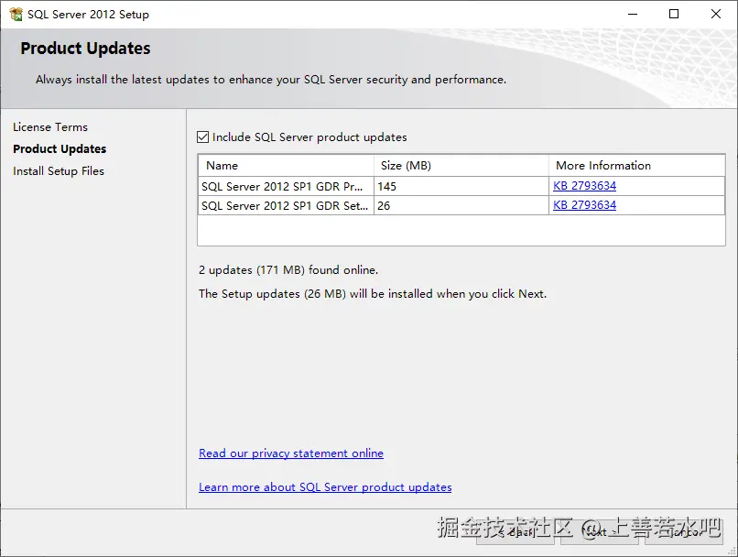Click the Name column header
This screenshot has height=557, width=738.
[287, 166]
